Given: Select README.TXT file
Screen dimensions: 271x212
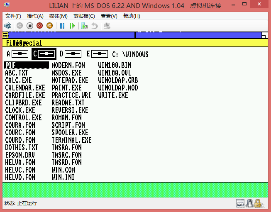Looking at the screenshot, I should click(x=68, y=102).
